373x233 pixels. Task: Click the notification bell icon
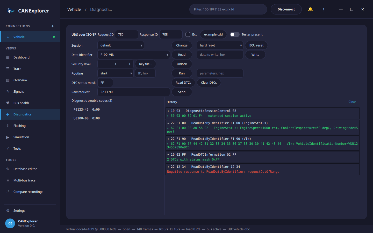pyautogui.click(x=310, y=9)
